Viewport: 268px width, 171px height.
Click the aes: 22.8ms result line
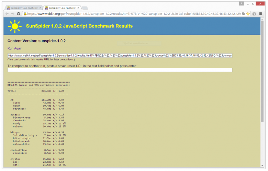pos(38,162)
